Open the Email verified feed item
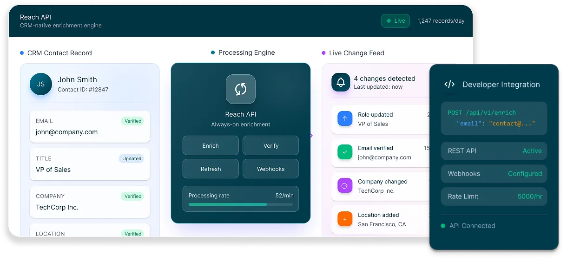This screenshot has height=262, width=567. pos(381,153)
